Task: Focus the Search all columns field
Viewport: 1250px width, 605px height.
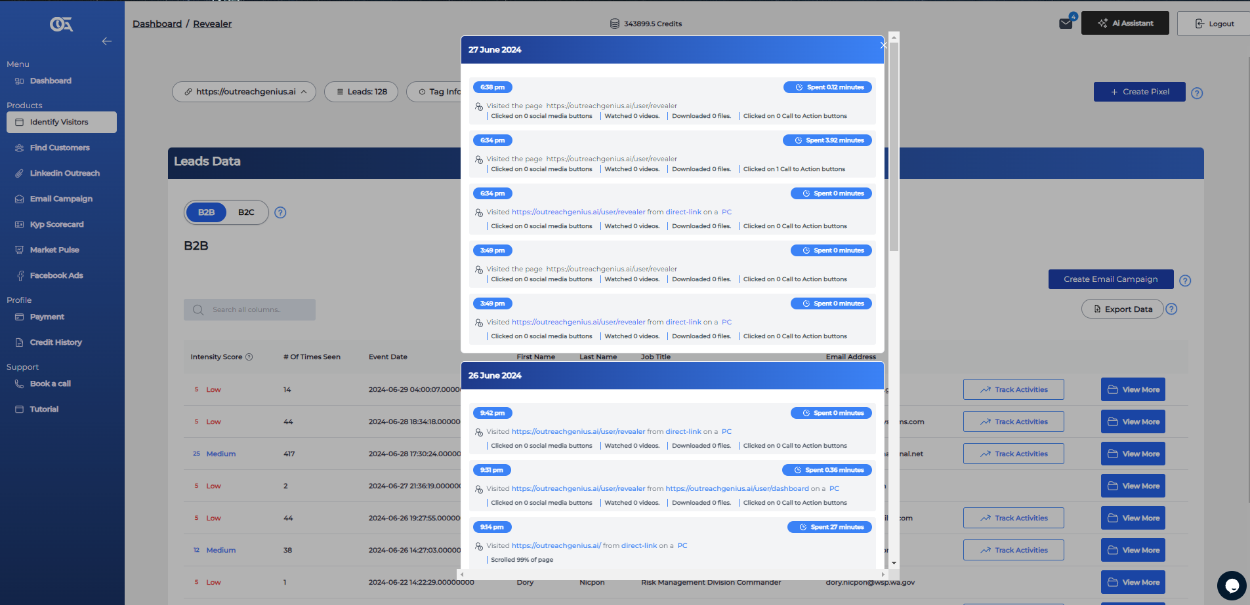Action: tap(249, 310)
